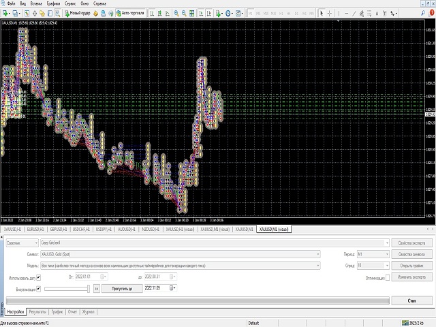This screenshot has height=327, width=436.
Task: Toggle the Использовать дату checkbox
Action: click(x=39, y=277)
